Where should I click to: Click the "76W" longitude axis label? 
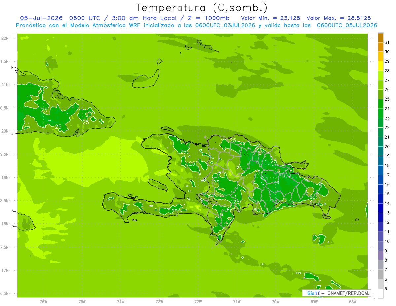pyautogui.click(x=43, y=302)
